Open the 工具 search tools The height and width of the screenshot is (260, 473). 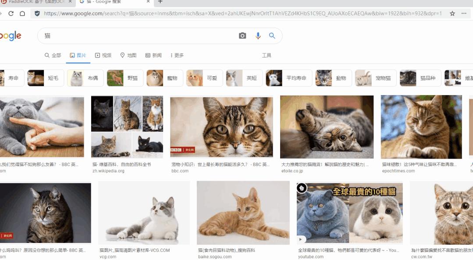coord(267,56)
